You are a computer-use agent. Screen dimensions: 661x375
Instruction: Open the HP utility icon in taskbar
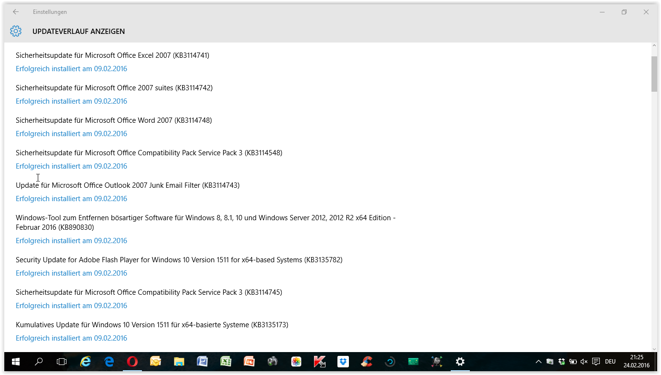(x=437, y=362)
